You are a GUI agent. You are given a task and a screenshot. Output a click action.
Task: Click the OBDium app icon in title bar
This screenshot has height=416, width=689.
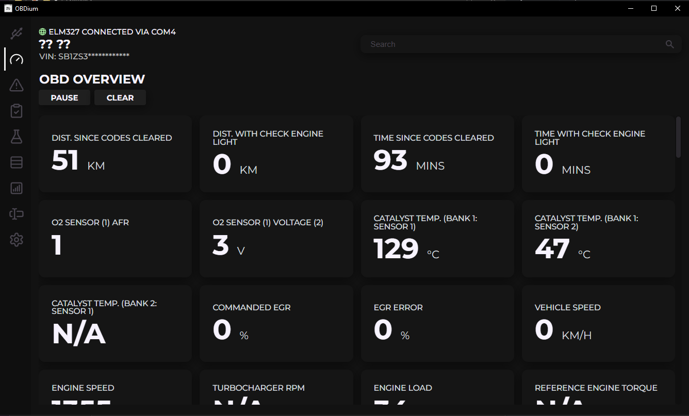(x=8, y=8)
